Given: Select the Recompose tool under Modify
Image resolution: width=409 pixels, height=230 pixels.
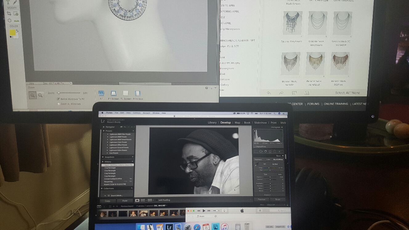Looking at the screenshot, I should (x=16, y=13).
